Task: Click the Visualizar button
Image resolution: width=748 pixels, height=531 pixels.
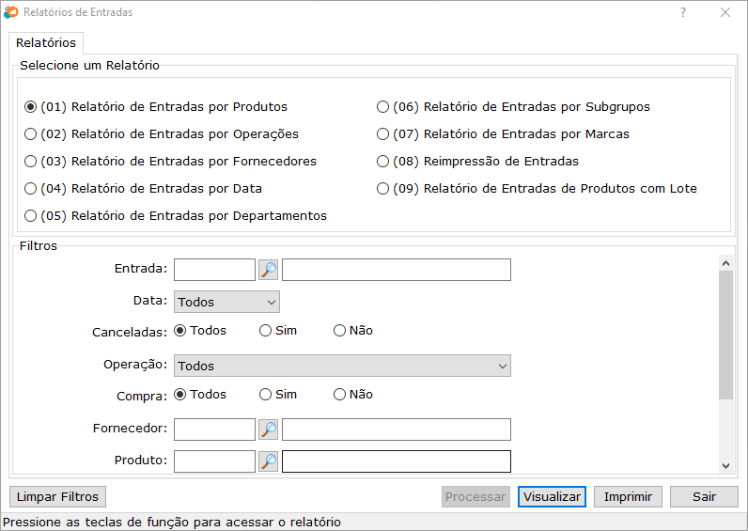Action: click(x=552, y=496)
